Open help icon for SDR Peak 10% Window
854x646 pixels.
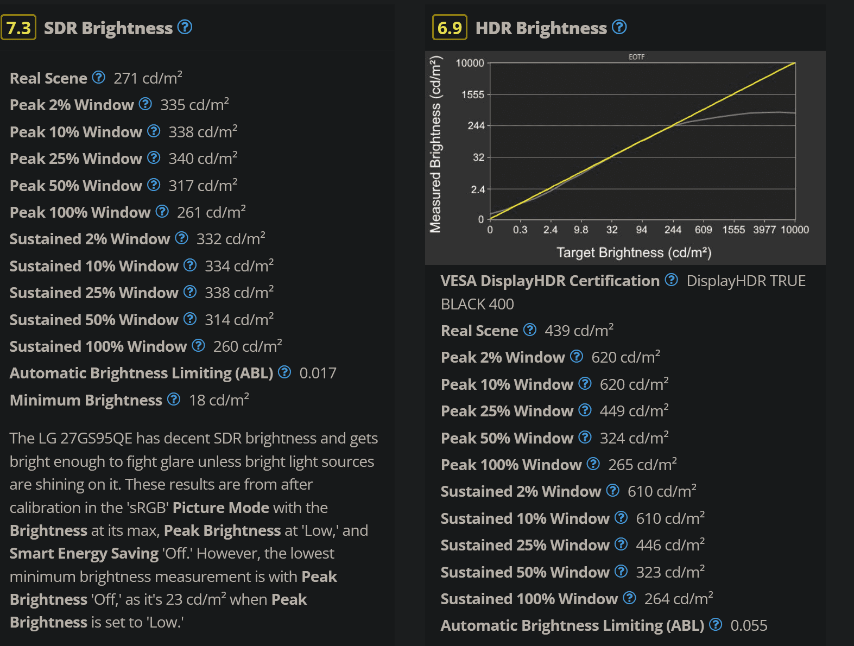[x=154, y=131]
